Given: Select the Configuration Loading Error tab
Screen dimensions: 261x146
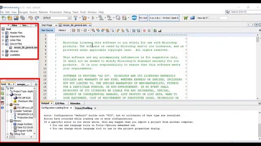Looking at the screenshot, I should [x=55, y=108].
